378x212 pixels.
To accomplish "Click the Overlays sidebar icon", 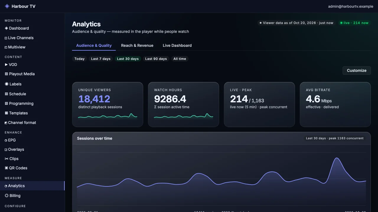I will (6, 150).
